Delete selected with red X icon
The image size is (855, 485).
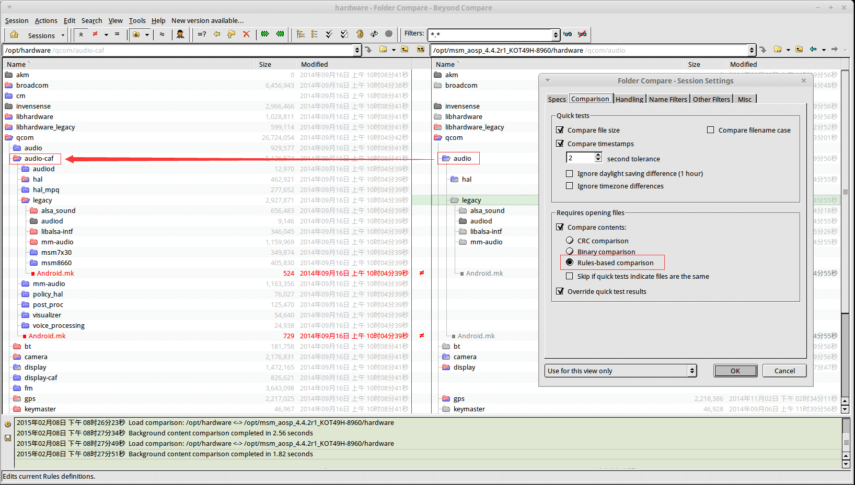pos(246,34)
